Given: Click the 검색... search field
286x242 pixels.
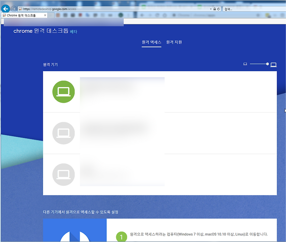Looking at the screenshot, I should pyautogui.click(x=254, y=9).
